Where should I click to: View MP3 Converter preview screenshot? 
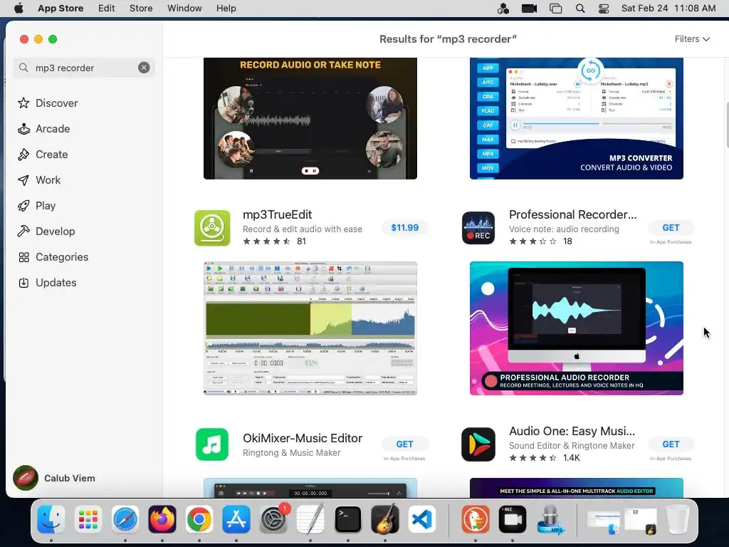pyautogui.click(x=577, y=118)
